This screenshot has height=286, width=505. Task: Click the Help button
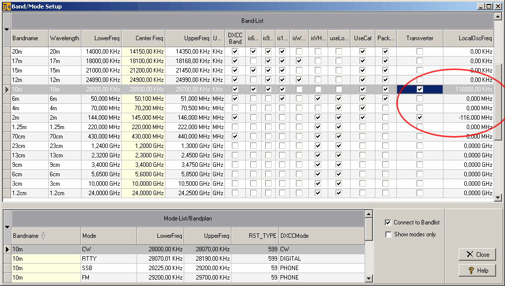click(477, 271)
